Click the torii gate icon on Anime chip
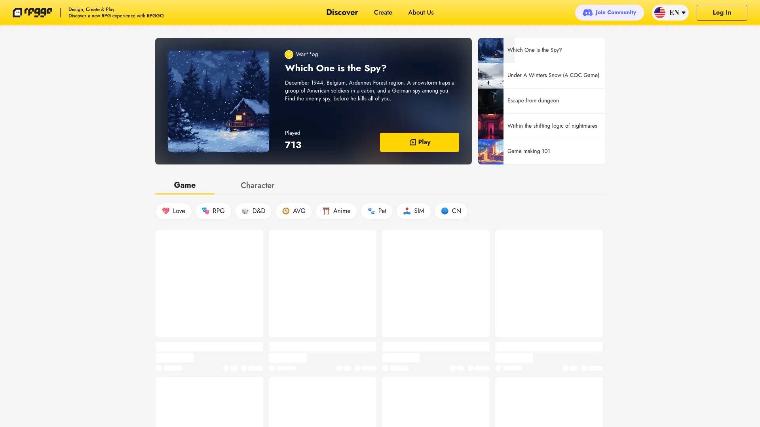The width and height of the screenshot is (760, 427). pos(326,211)
